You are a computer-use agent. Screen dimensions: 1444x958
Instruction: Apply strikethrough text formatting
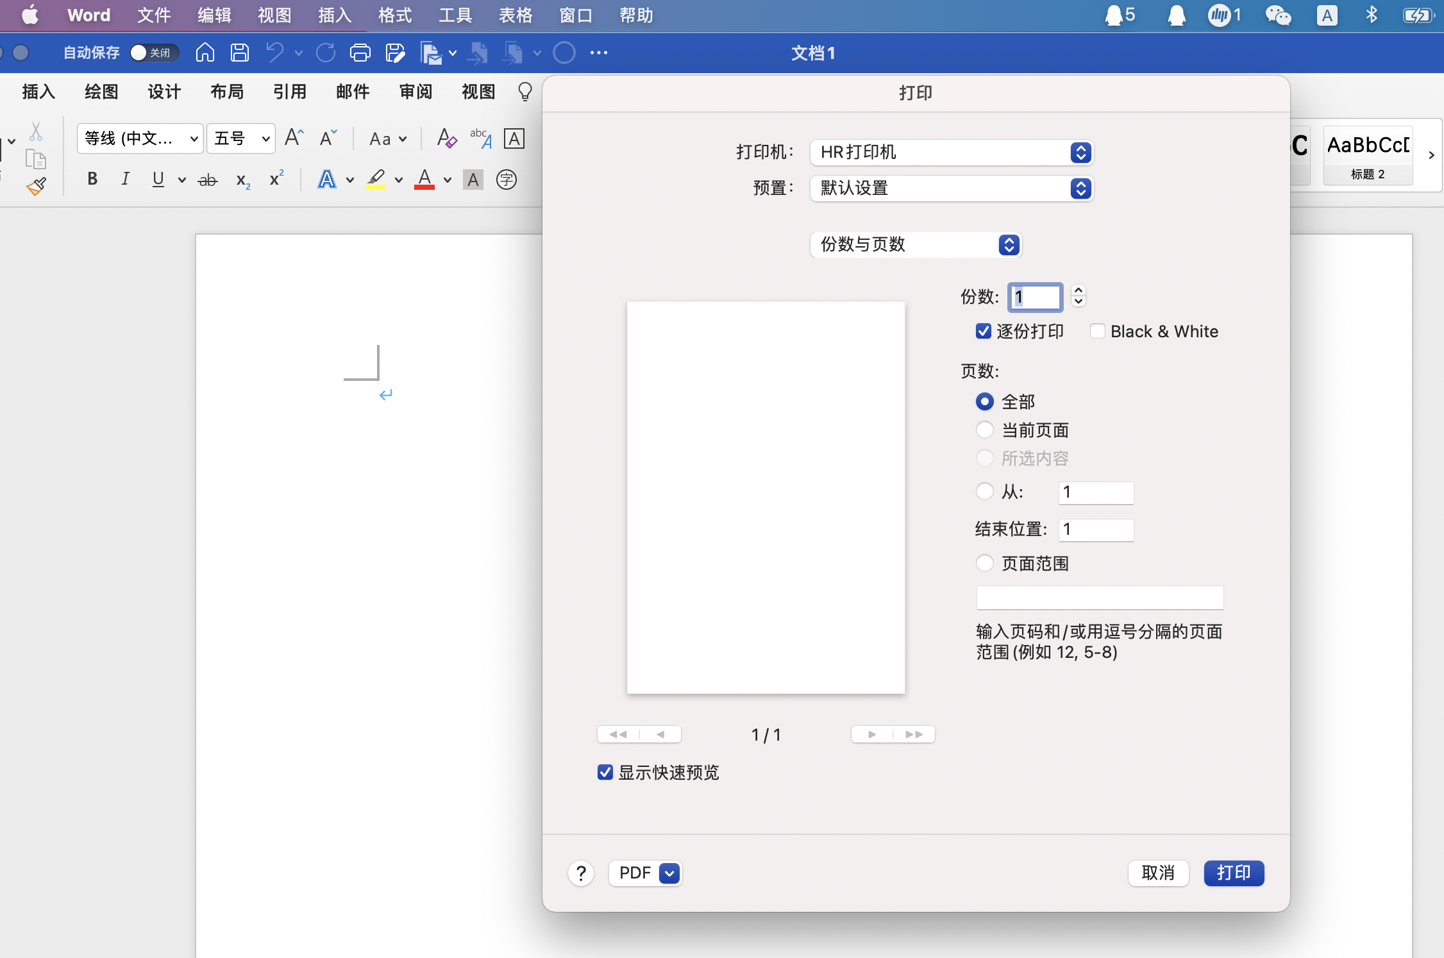(207, 180)
